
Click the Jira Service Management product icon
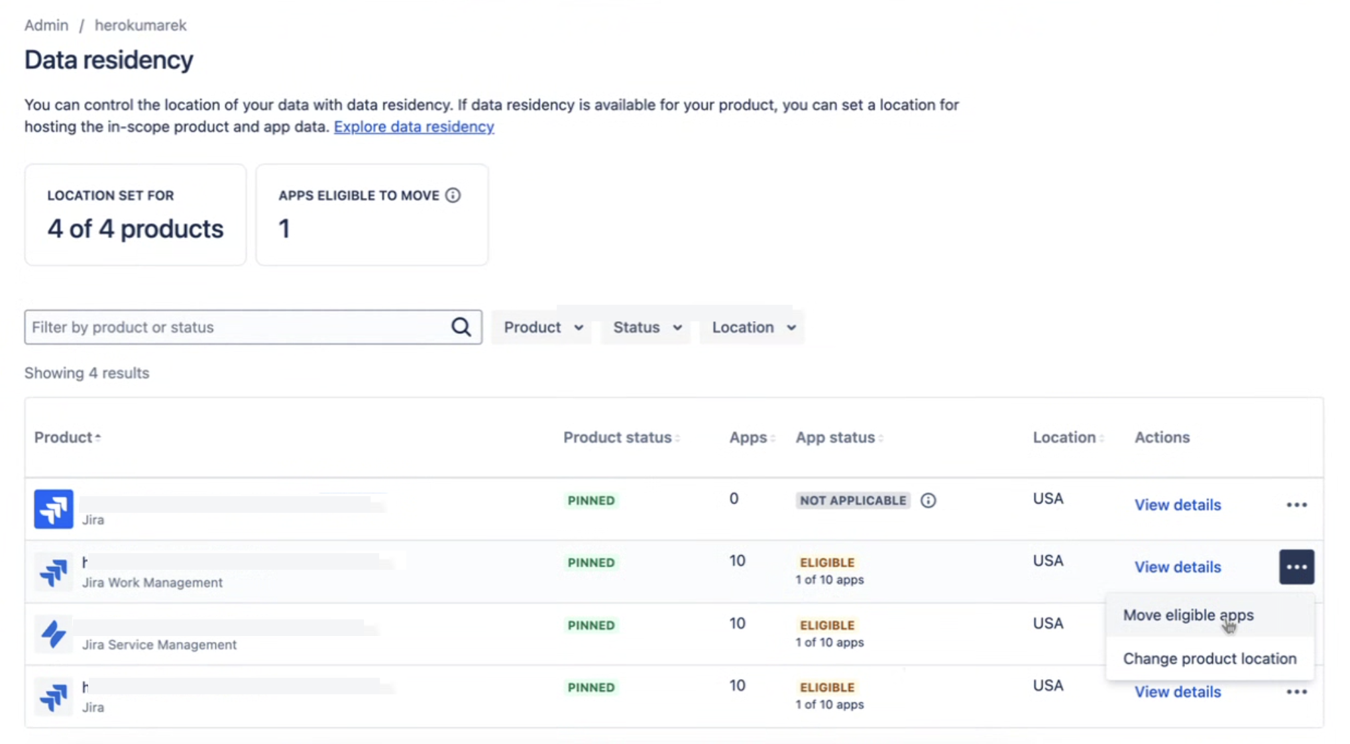(x=54, y=634)
